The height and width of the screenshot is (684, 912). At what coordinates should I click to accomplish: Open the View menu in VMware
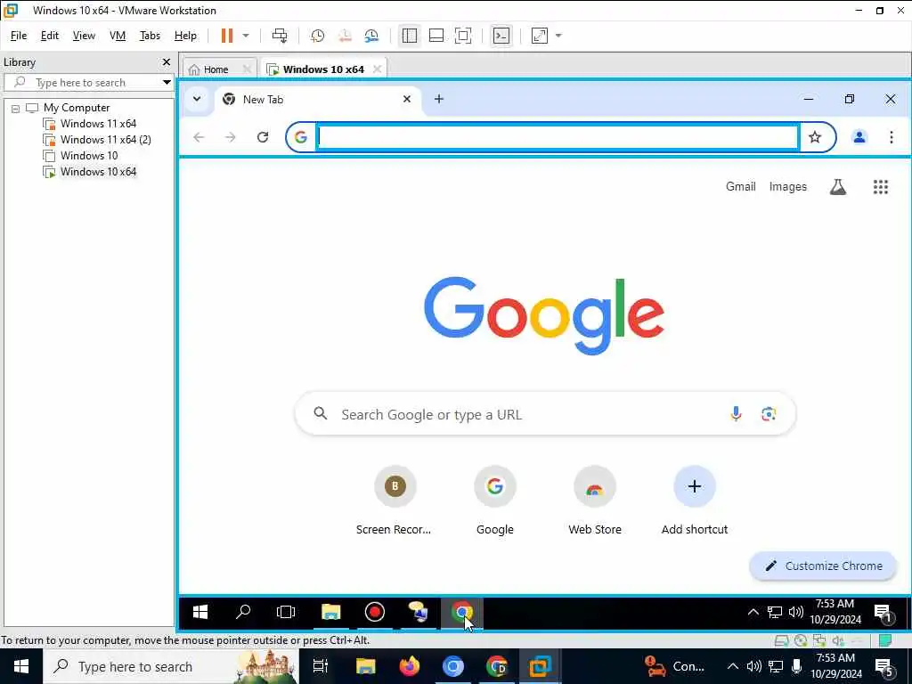click(84, 36)
